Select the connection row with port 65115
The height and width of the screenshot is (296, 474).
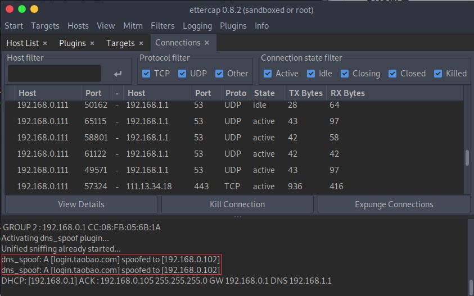click(234, 121)
